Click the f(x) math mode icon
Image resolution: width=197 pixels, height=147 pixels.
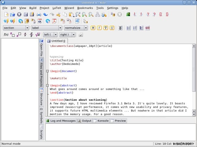(6, 34)
